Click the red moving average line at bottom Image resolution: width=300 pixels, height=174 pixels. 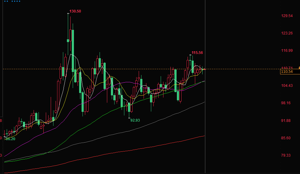[x=122, y=151]
